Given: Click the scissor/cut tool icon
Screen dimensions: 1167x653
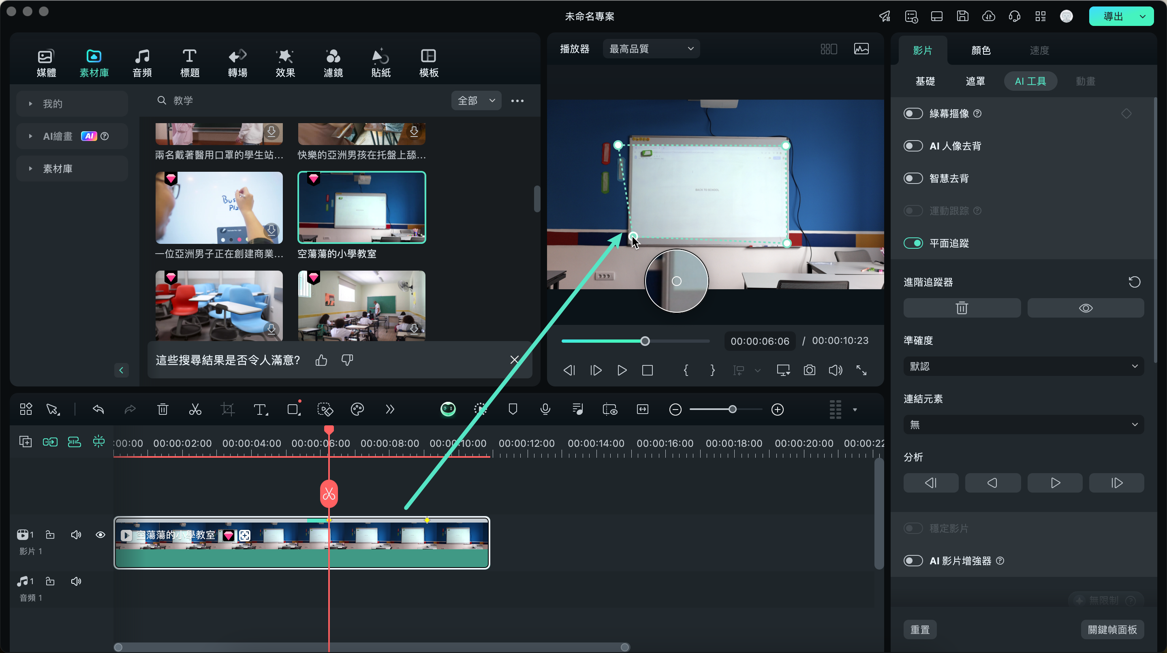Looking at the screenshot, I should pos(195,410).
